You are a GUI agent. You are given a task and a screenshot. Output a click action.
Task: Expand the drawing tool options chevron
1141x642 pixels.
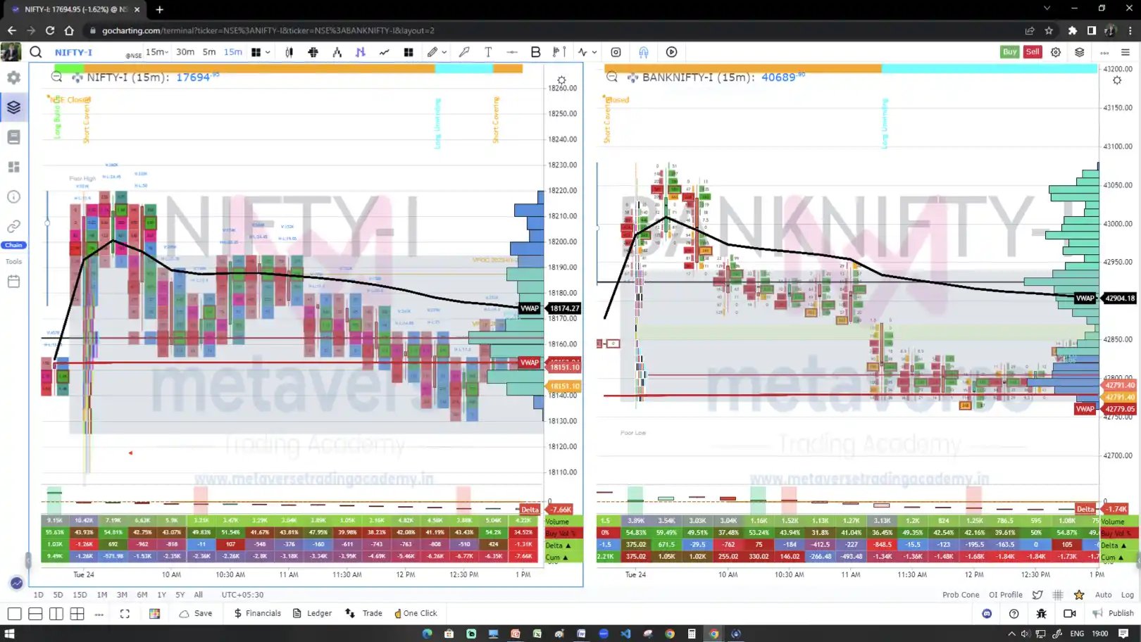tap(444, 52)
